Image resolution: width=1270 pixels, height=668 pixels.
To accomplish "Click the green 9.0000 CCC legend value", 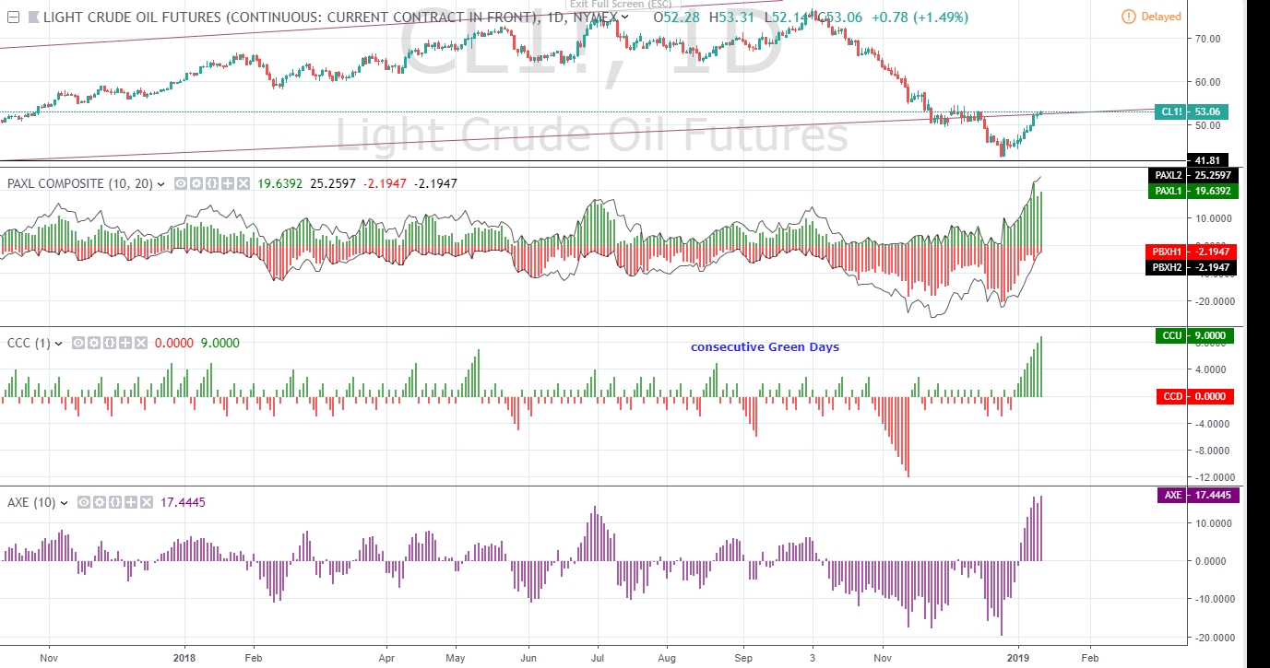I will point(219,344).
